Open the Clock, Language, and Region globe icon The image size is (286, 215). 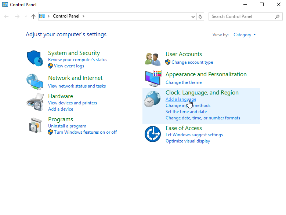click(152, 99)
